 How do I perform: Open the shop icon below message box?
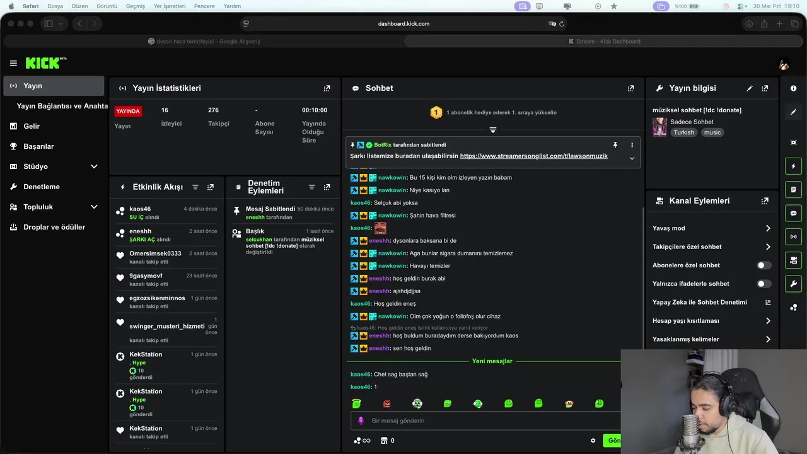[383, 441]
